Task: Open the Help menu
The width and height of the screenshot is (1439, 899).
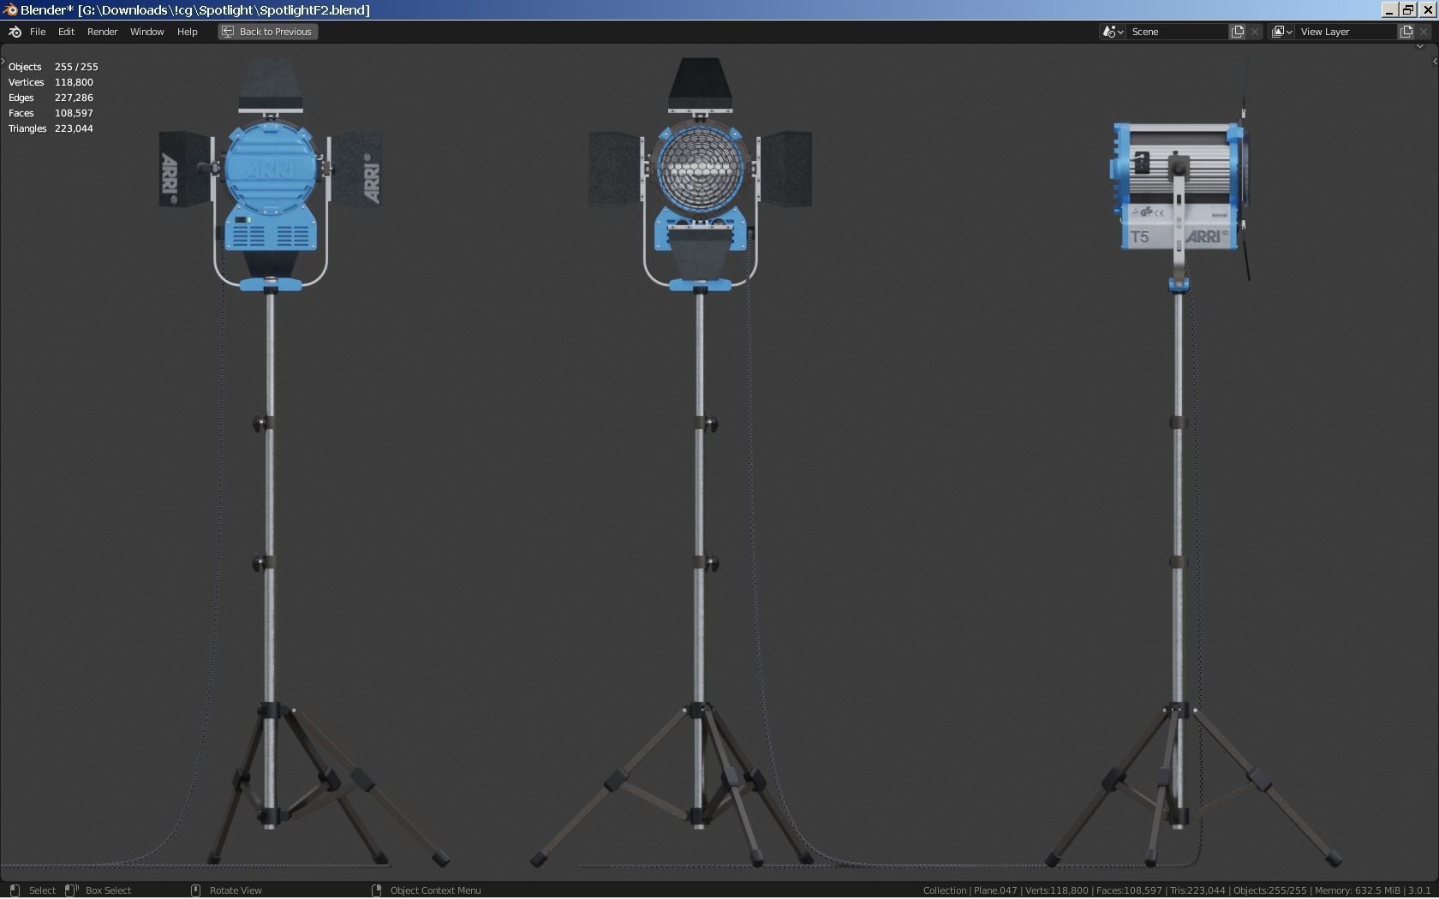Action: coord(187,32)
